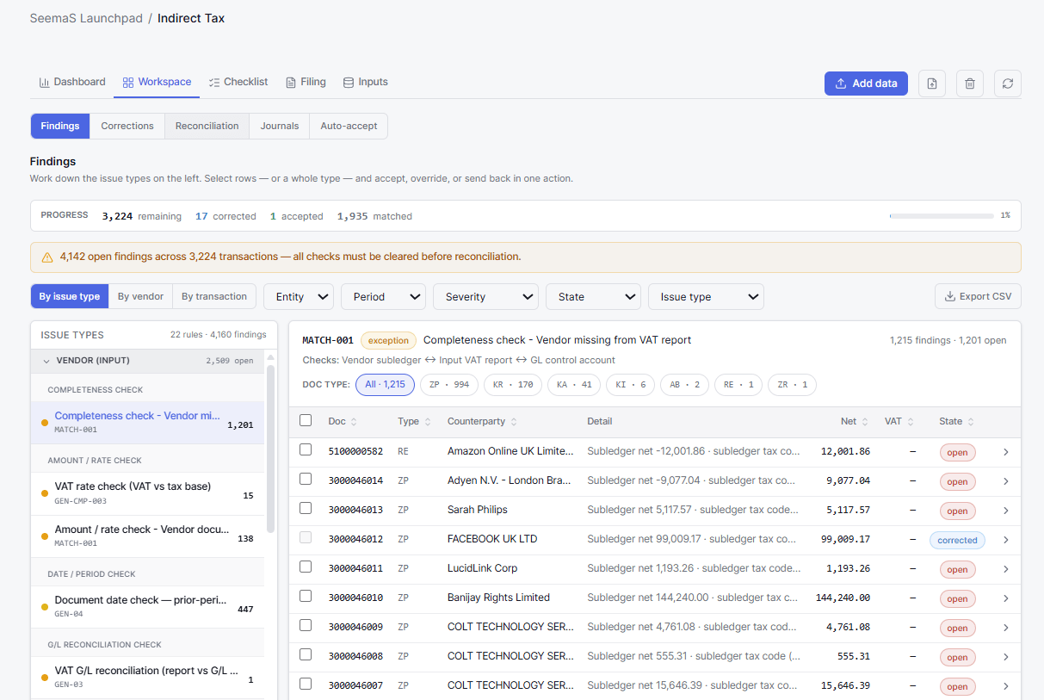
Task: Open row 3000046011 detail arrow
Action: point(1006,569)
